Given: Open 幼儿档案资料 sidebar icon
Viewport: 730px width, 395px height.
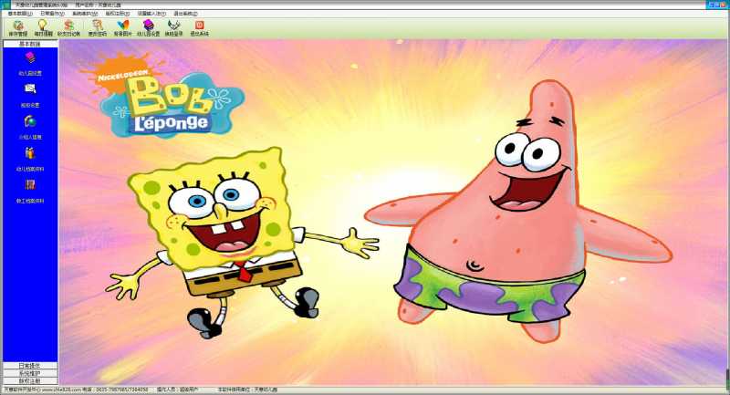Looking at the screenshot, I should (x=30, y=156).
